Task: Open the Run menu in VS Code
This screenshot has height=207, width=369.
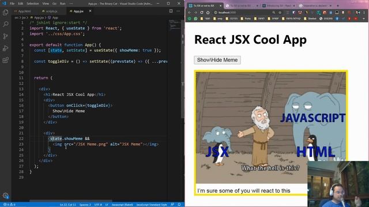Action: click(x=63, y=3)
